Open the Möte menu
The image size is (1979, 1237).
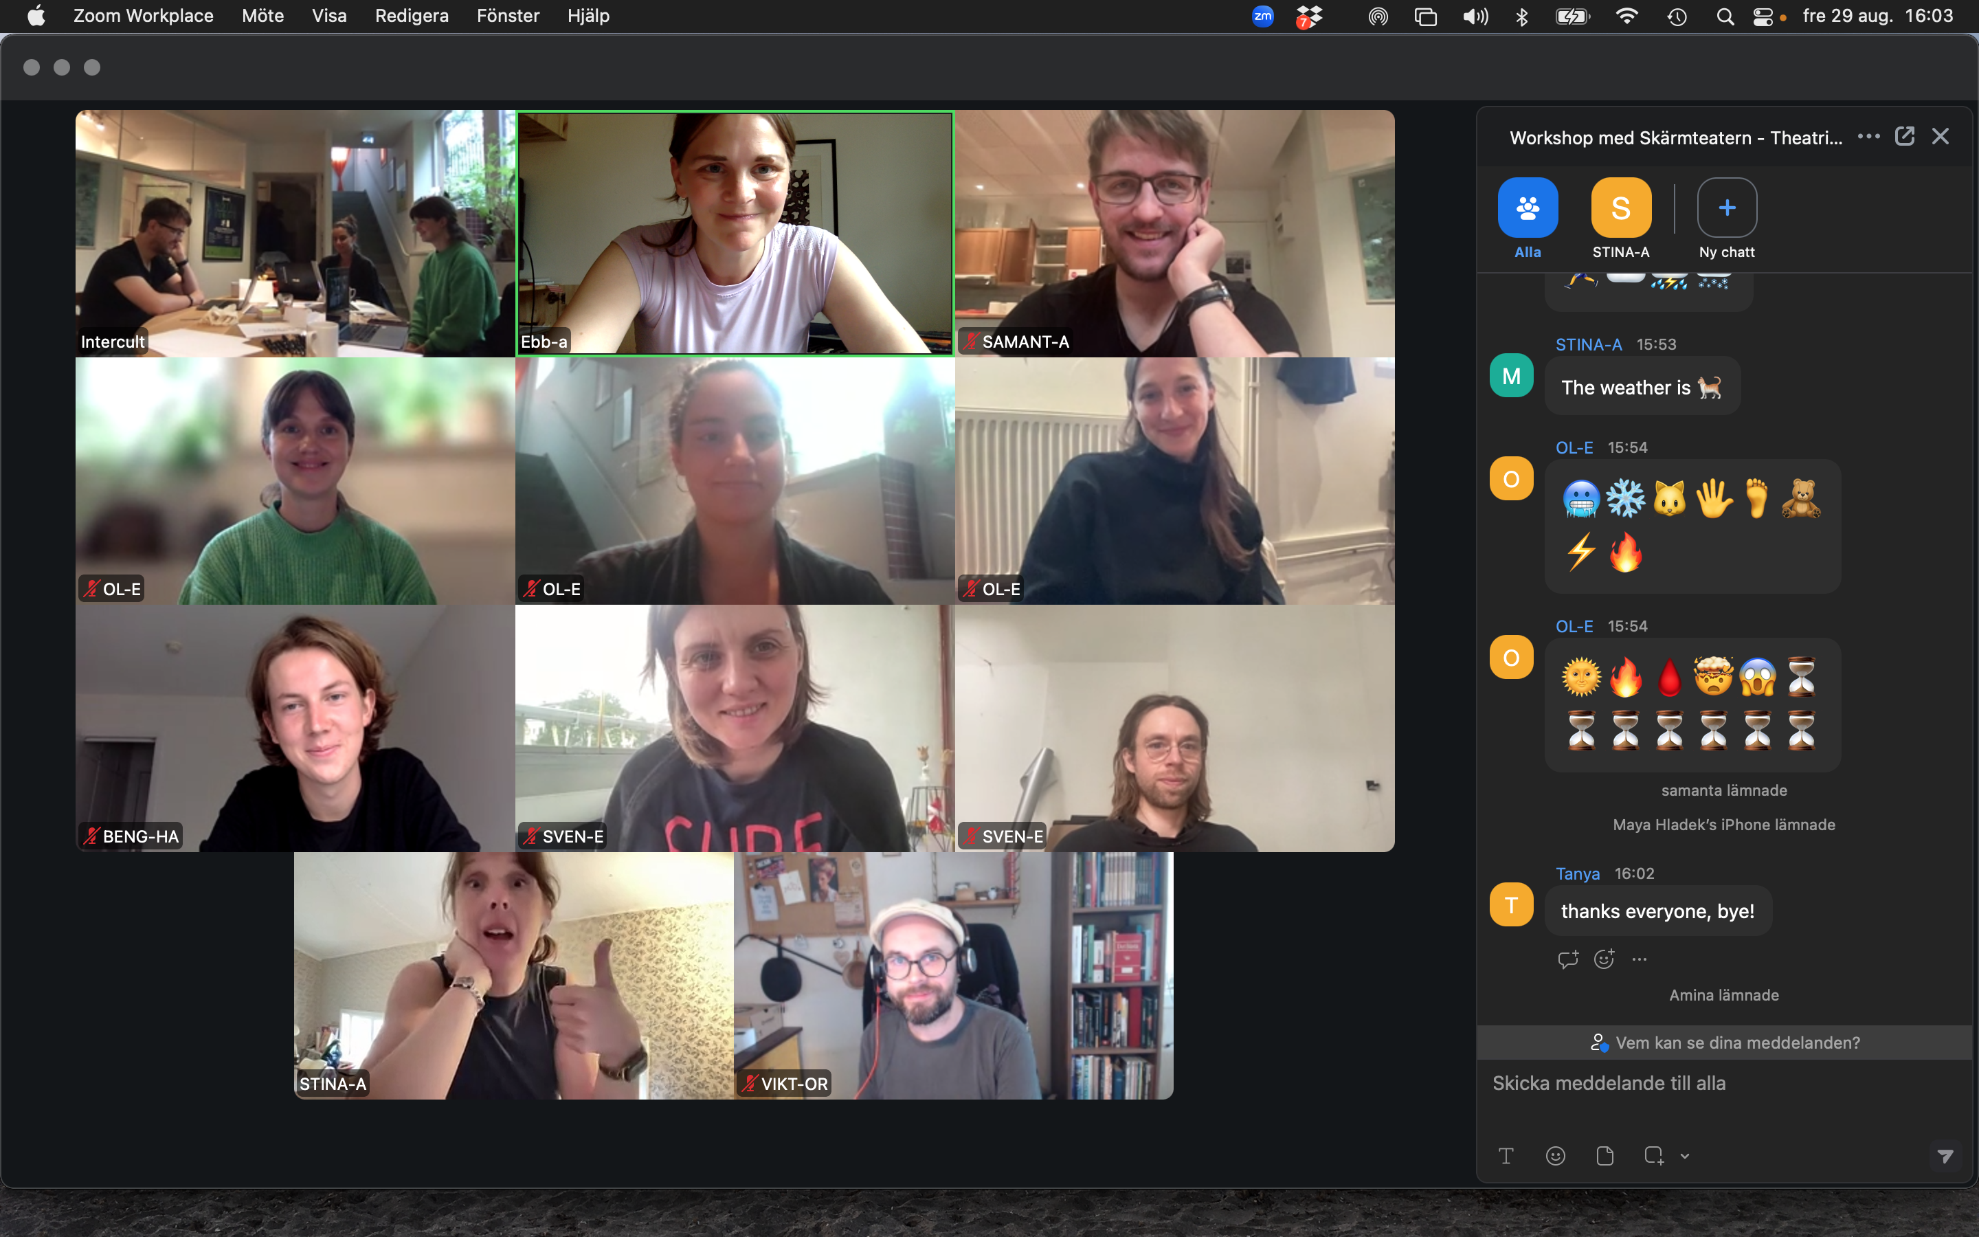tap(262, 16)
